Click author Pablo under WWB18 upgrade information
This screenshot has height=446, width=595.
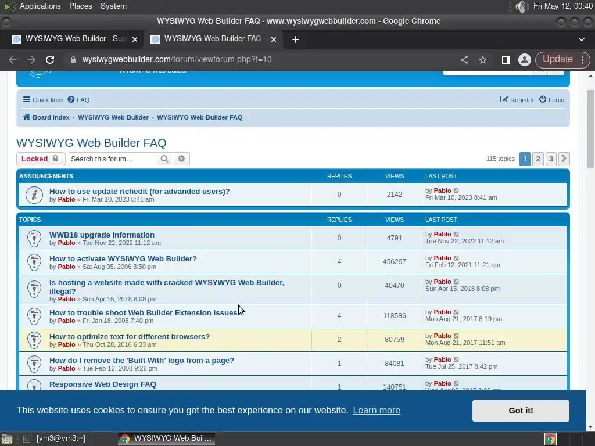tap(66, 243)
